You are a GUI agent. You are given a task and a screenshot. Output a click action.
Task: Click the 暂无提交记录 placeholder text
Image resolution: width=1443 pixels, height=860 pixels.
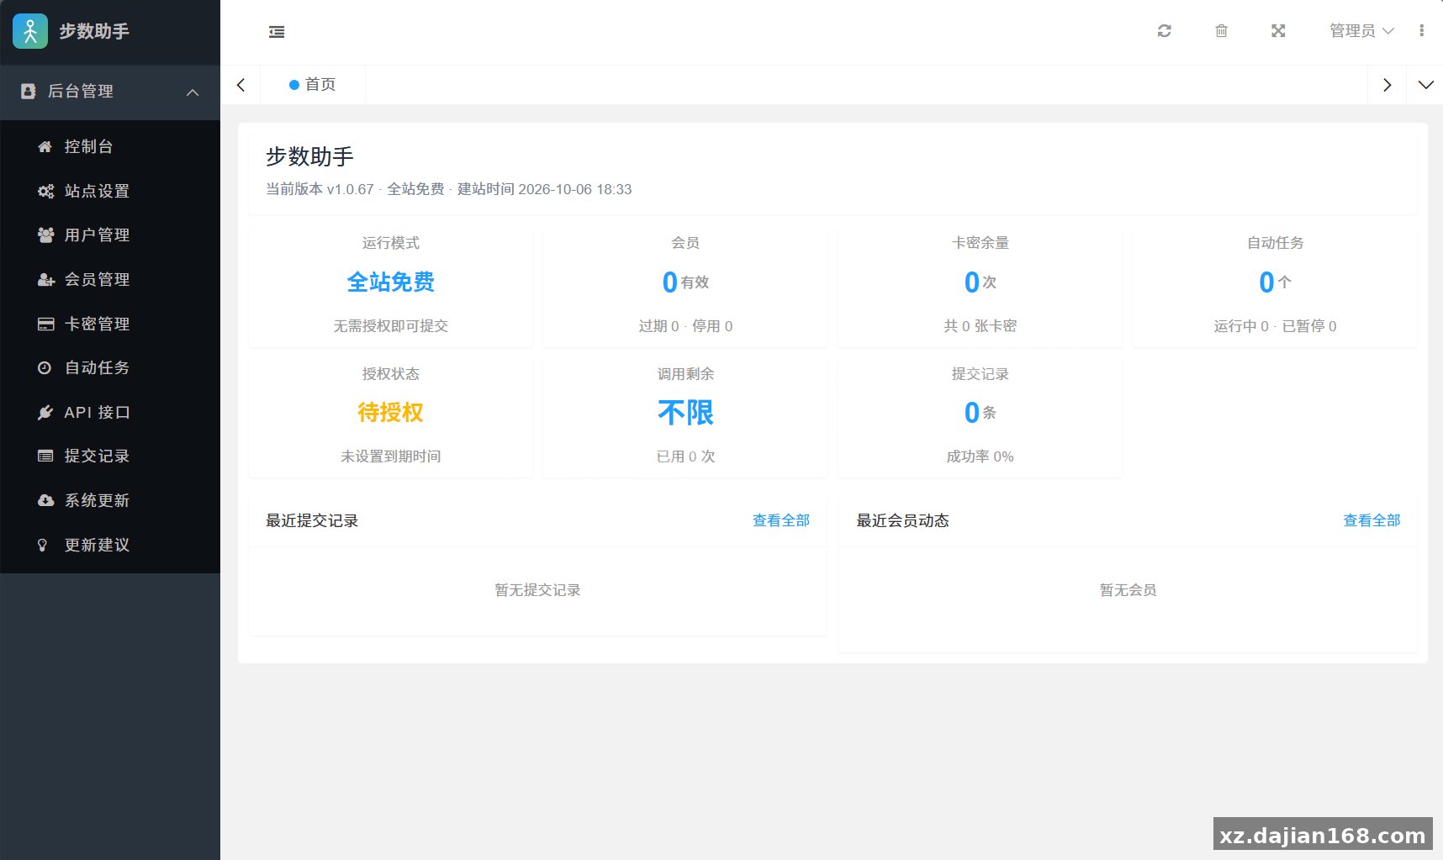[x=537, y=590]
